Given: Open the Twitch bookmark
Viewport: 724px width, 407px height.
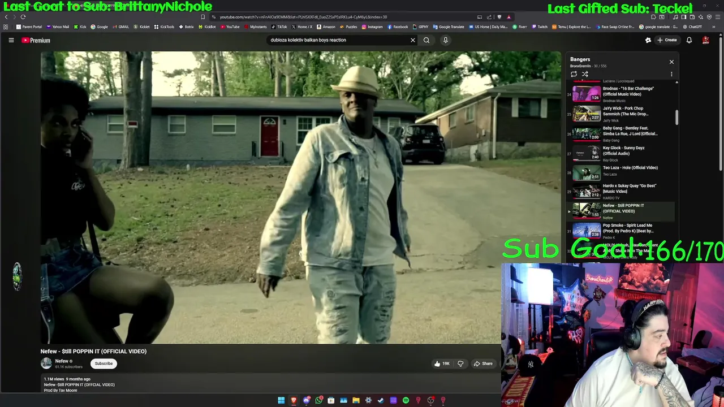Looking at the screenshot, I should click(x=540, y=27).
